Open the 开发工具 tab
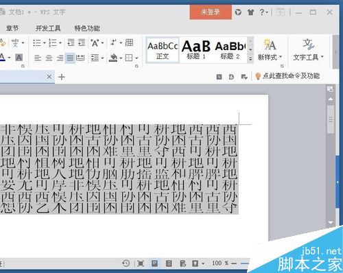This screenshot has height=273, width=343. [48, 28]
